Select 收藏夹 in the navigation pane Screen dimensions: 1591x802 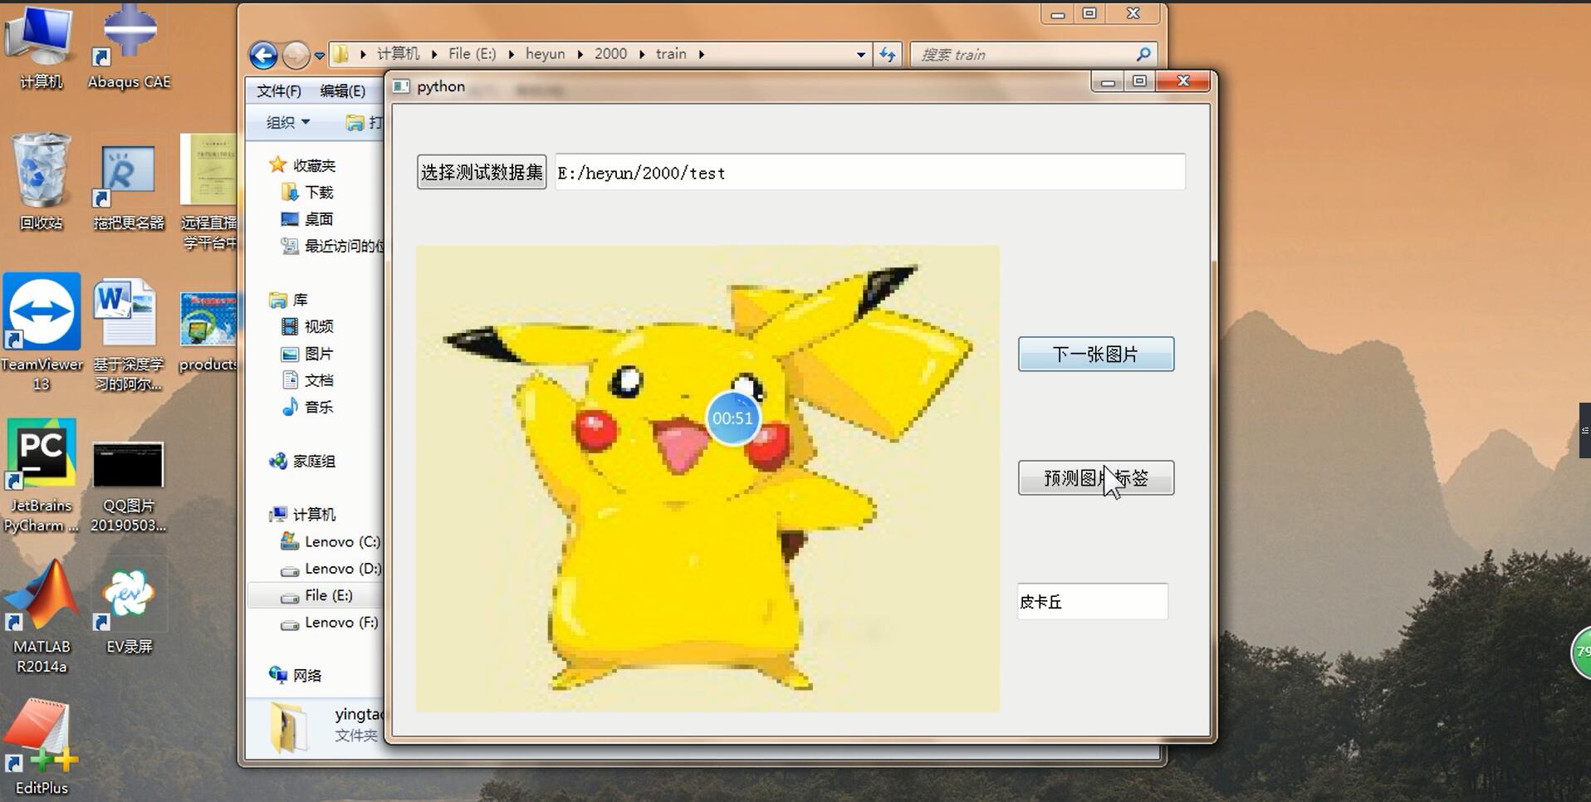click(302, 165)
